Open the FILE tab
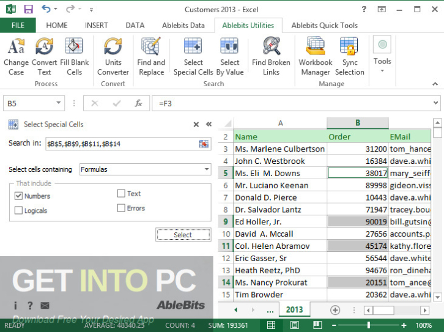 pos(18,25)
